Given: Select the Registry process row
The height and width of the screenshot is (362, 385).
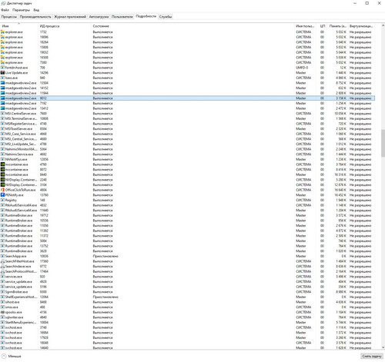Looking at the screenshot, I should pos(187,200).
